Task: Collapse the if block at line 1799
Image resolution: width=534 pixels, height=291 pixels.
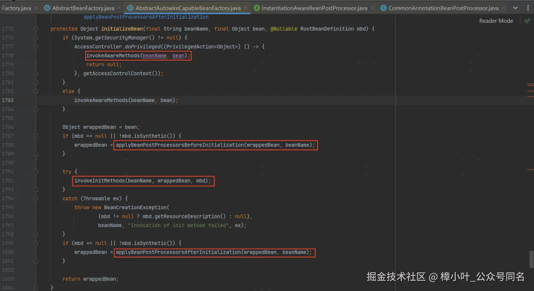Action: pos(36,243)
